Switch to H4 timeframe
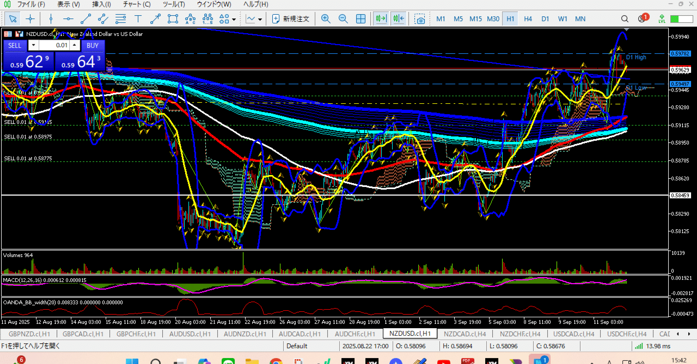The image size is (697, 364). point(528,18)
